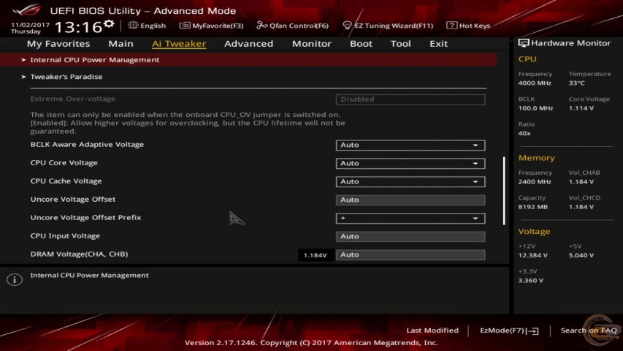Click the Version 2.17.1246 copyright text
623x351 pixels.
click(x=311, y=343)
